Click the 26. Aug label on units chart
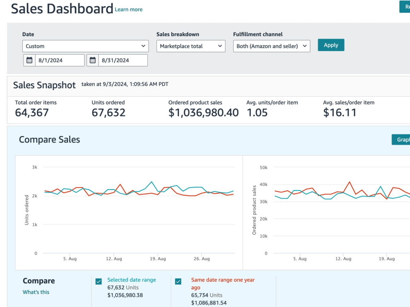 (202, 259)
